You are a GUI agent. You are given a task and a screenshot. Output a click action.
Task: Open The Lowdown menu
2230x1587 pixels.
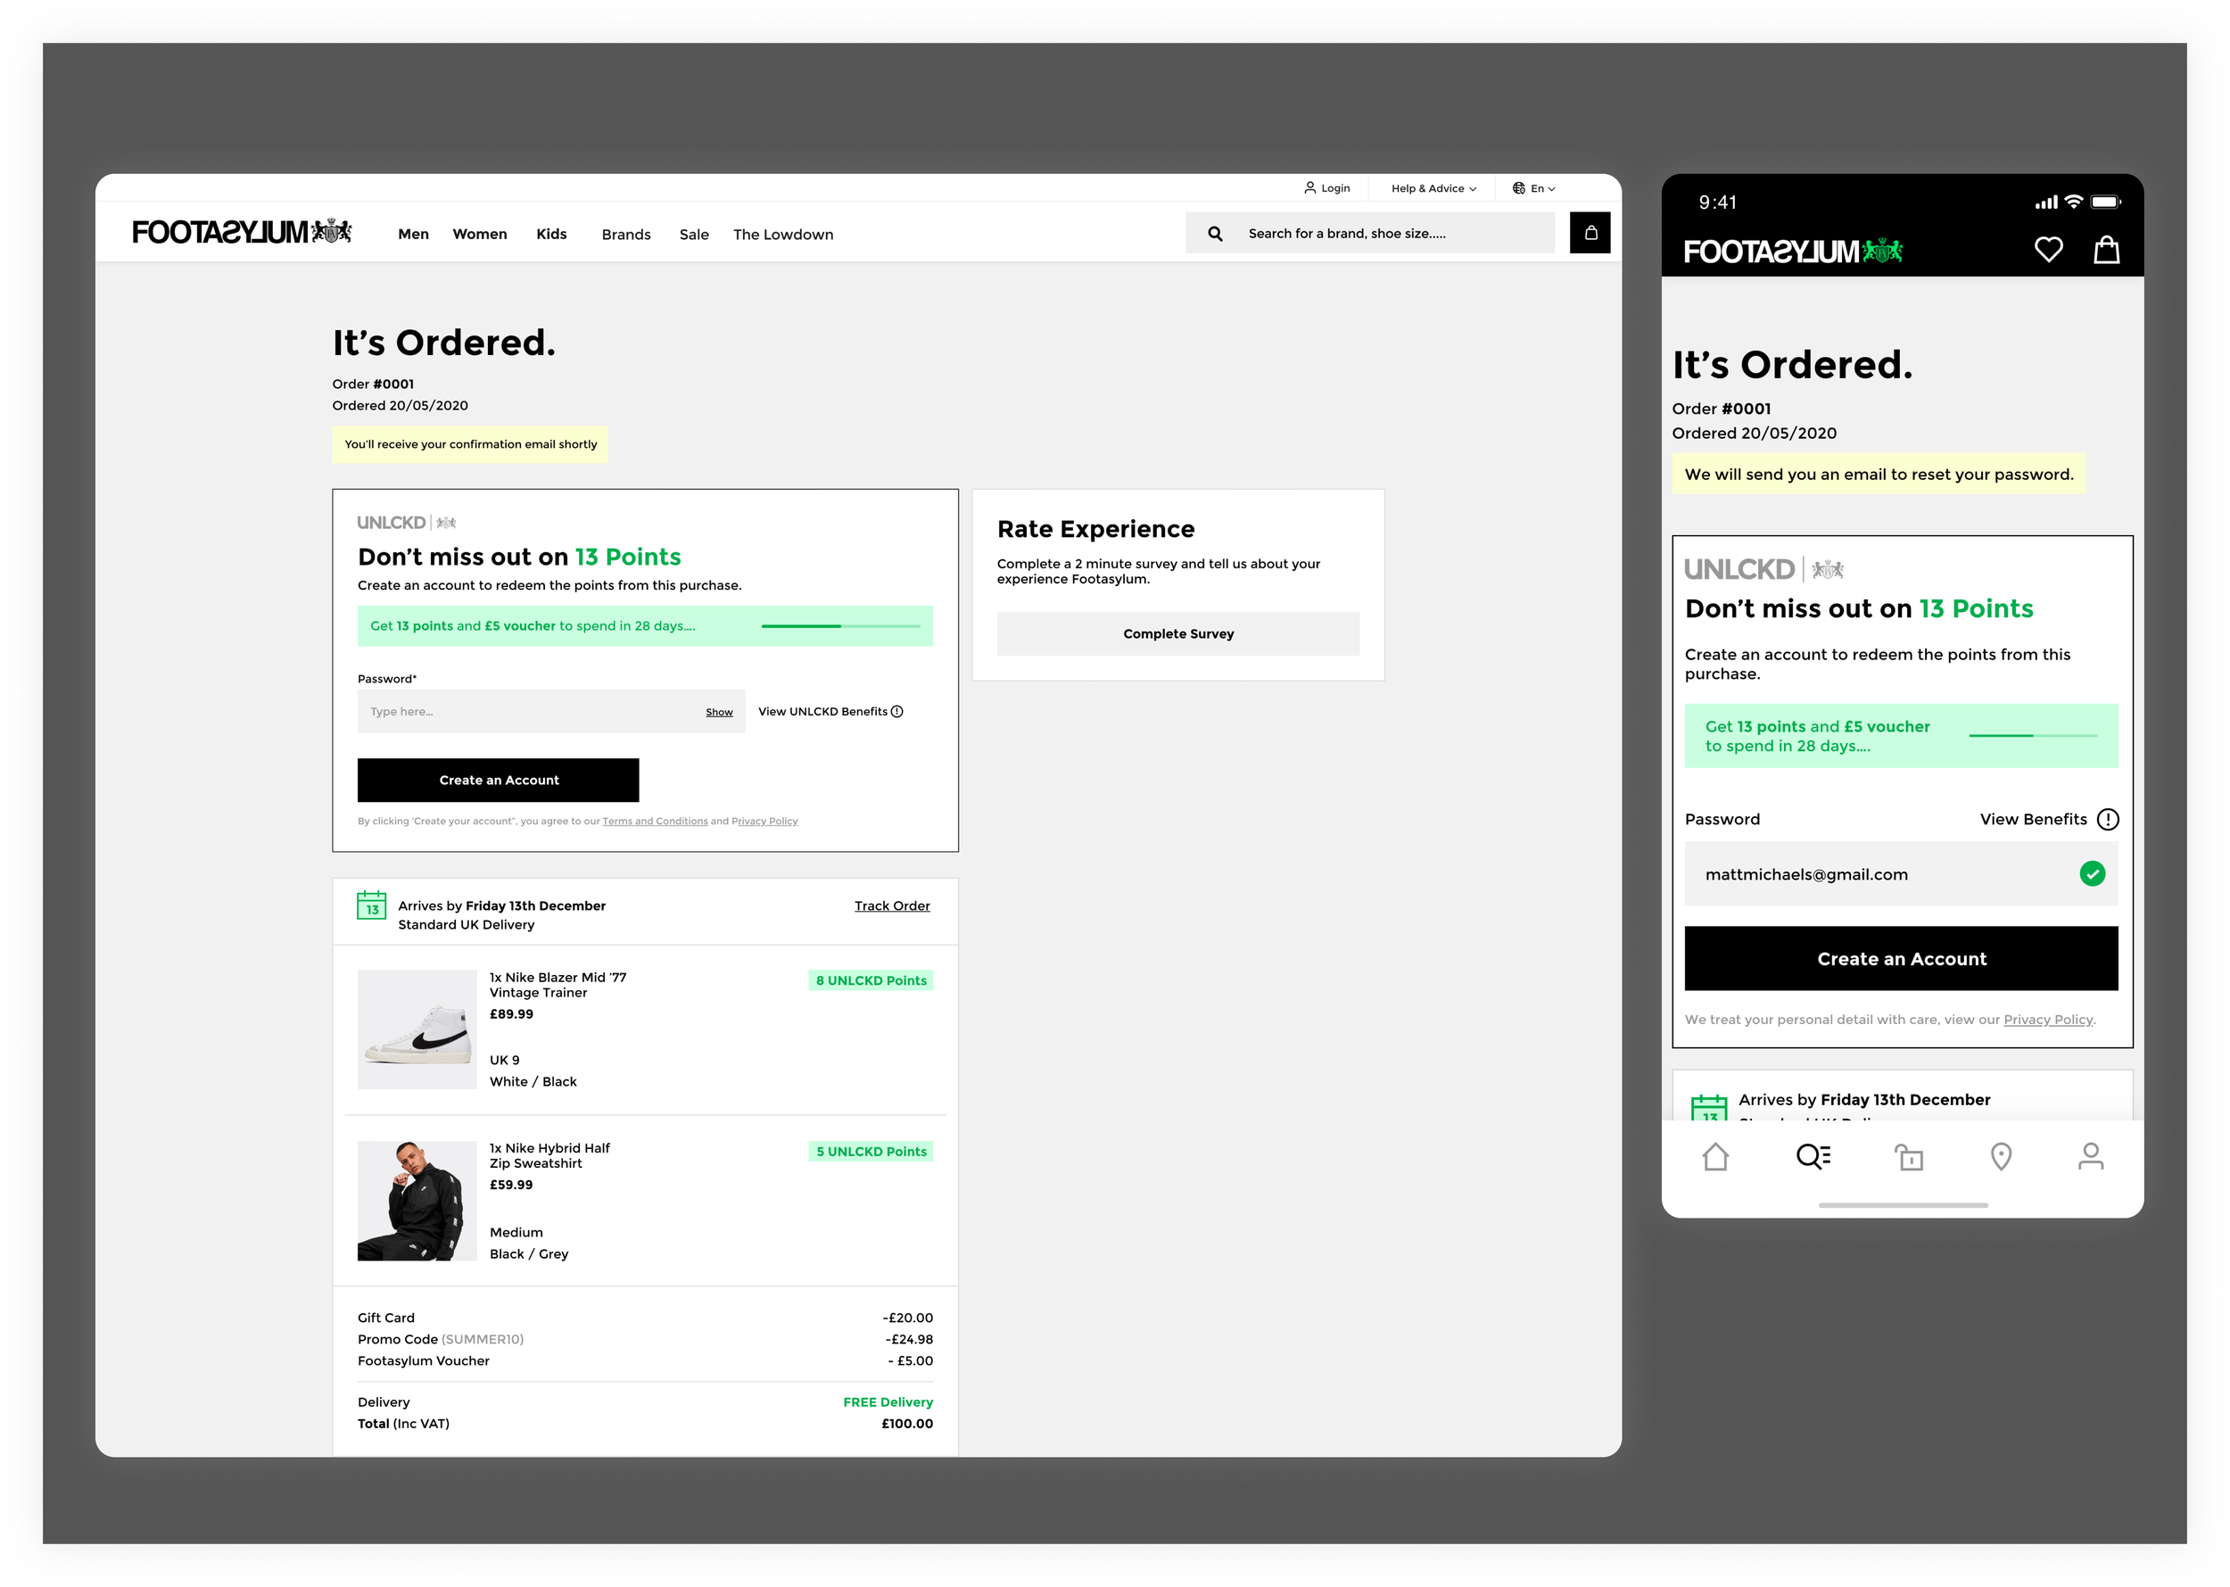pos(783,235)
